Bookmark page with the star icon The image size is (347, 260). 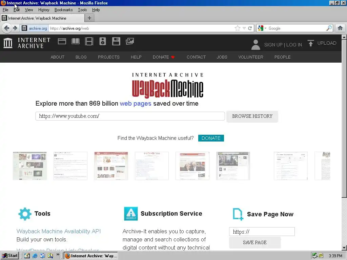(238, 28)
